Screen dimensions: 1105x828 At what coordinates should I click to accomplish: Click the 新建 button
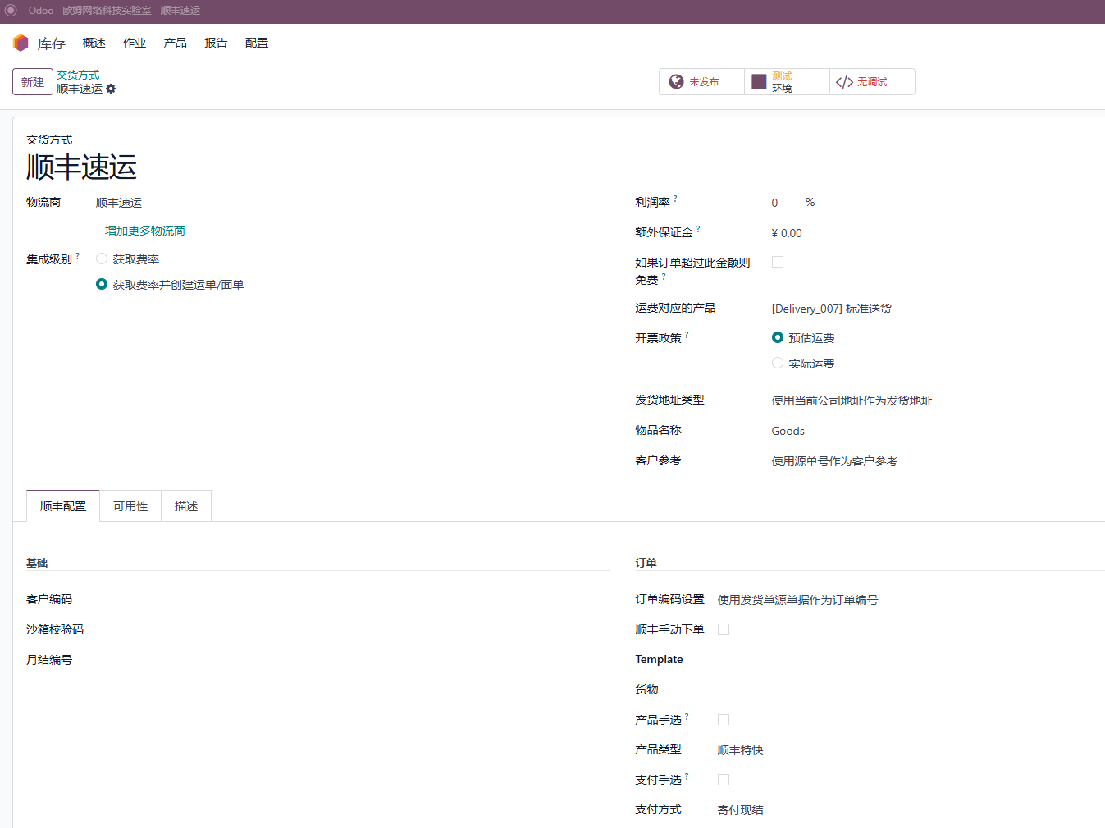tap(33, 82)
